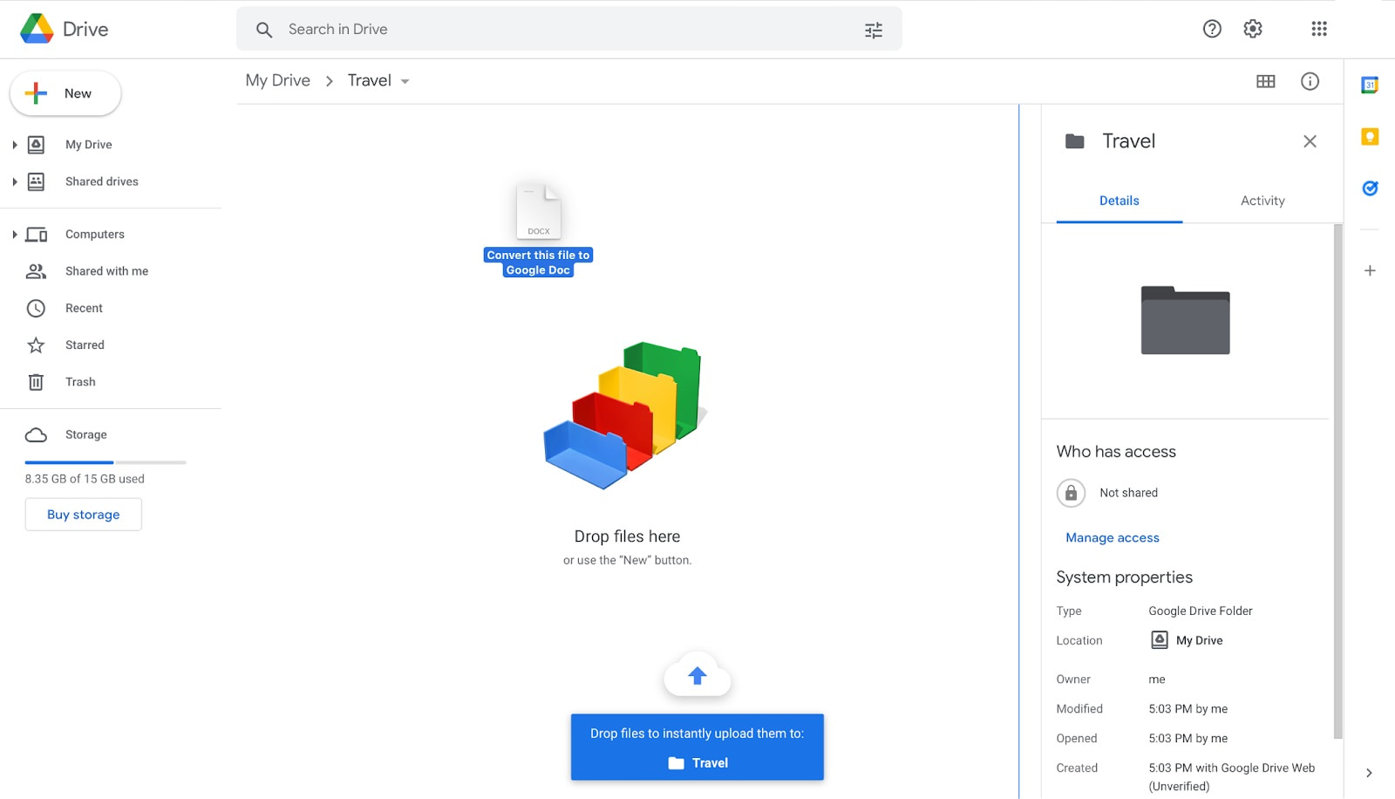This screenshot has width=1395, height=799.
Task: Click storage usage progress bar
Action: click(x=105, y=462)
